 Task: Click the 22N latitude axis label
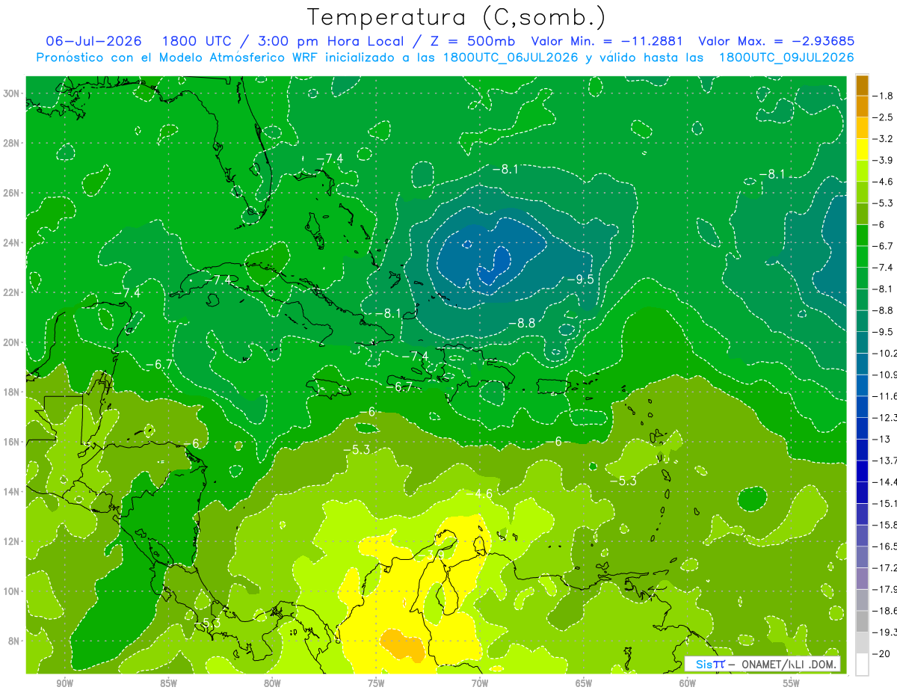click(13, 292)
